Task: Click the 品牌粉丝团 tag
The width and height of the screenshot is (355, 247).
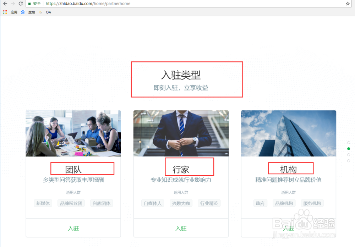Action: 71,203
